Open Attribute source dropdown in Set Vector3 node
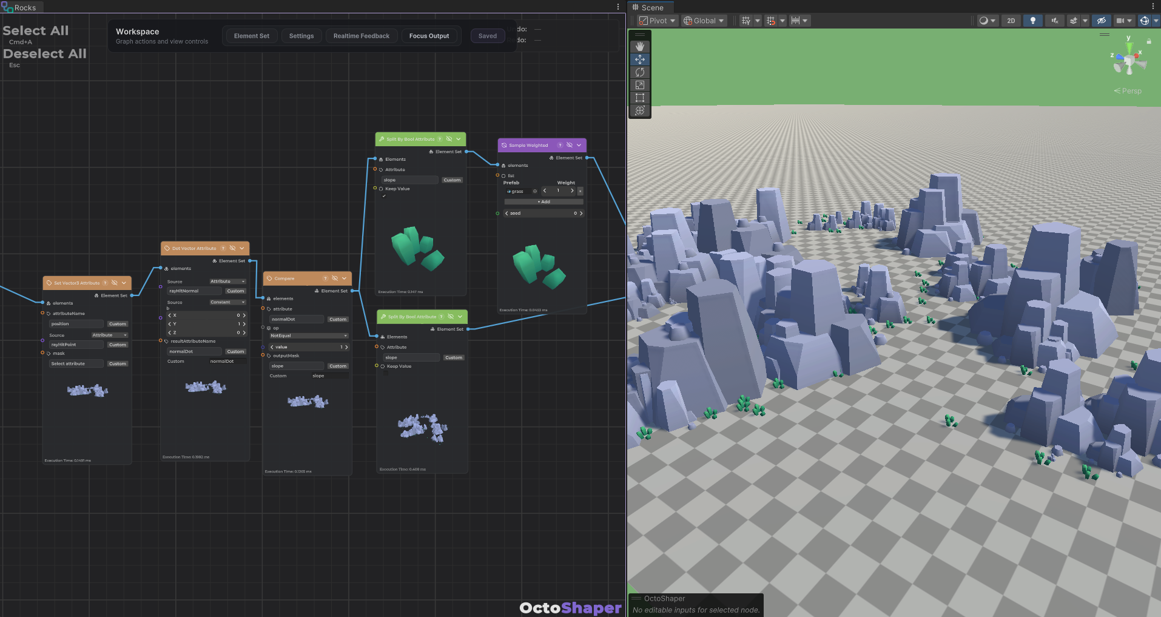Screen dimensions: 1161x617 pos(109,335)
